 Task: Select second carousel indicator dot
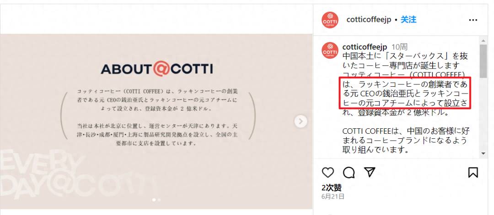tap(159, 199)
